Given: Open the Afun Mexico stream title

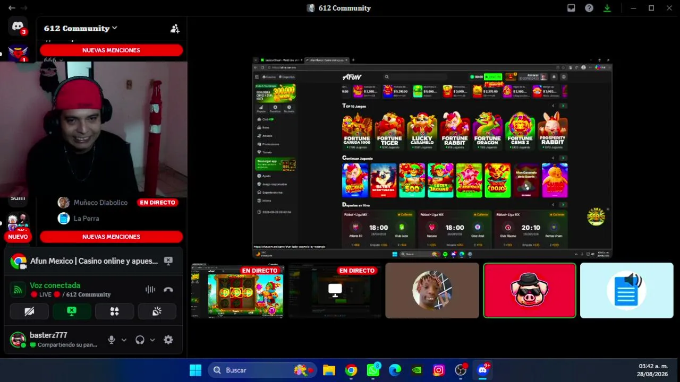Looking at the screenshot, I should pos(94,261).
